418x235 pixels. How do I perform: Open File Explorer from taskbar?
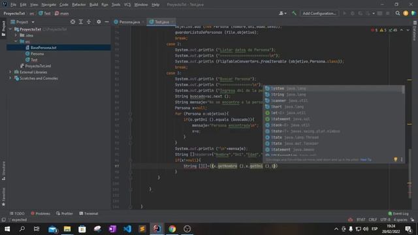pyautogui.click(x=67, y=229)
